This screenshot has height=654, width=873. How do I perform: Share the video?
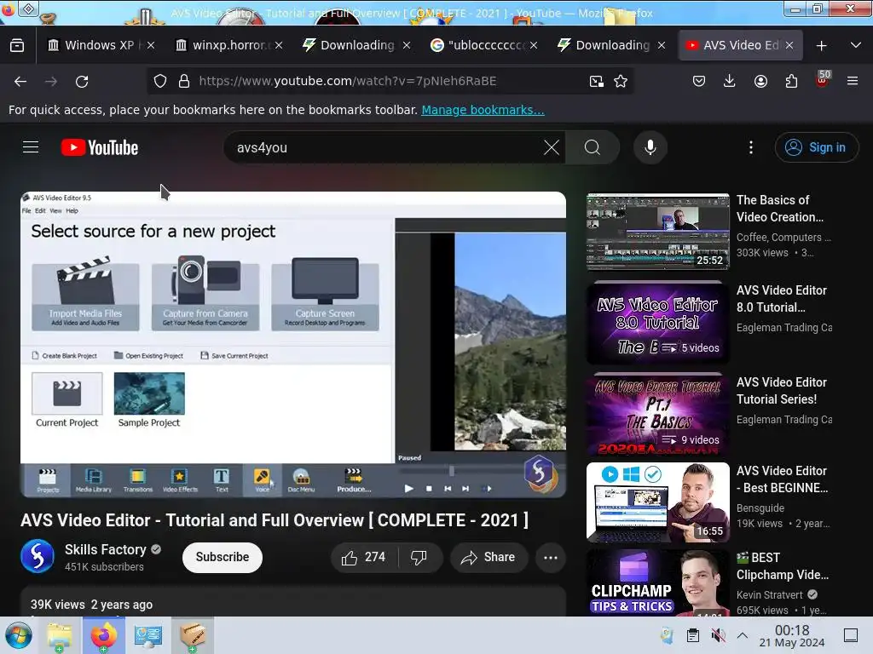[489, 557]
